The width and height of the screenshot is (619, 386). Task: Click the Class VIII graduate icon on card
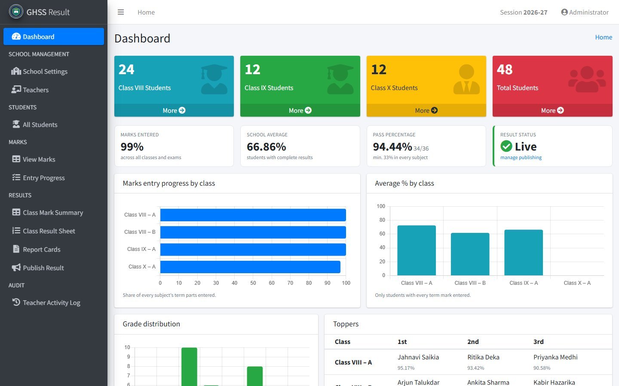point(214,79)
